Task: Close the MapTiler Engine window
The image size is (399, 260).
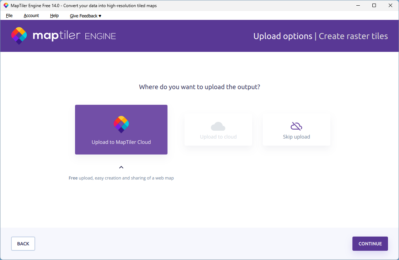Action: tap(390, 5)
